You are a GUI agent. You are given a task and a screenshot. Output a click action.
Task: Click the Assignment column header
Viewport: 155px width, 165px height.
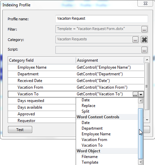tap(110, 60)
